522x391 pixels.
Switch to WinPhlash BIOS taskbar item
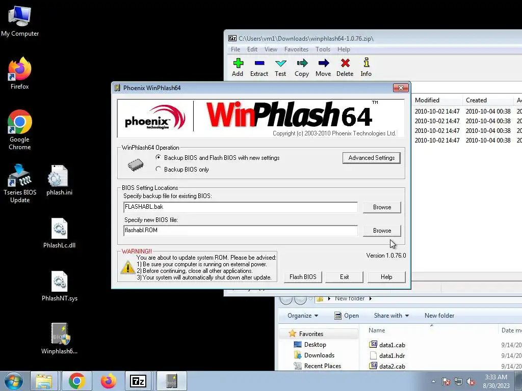[x=172, y=381]
